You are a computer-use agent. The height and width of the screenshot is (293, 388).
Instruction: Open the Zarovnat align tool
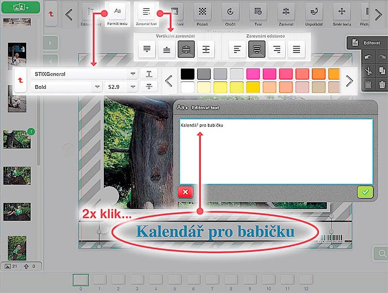[286, 14]
